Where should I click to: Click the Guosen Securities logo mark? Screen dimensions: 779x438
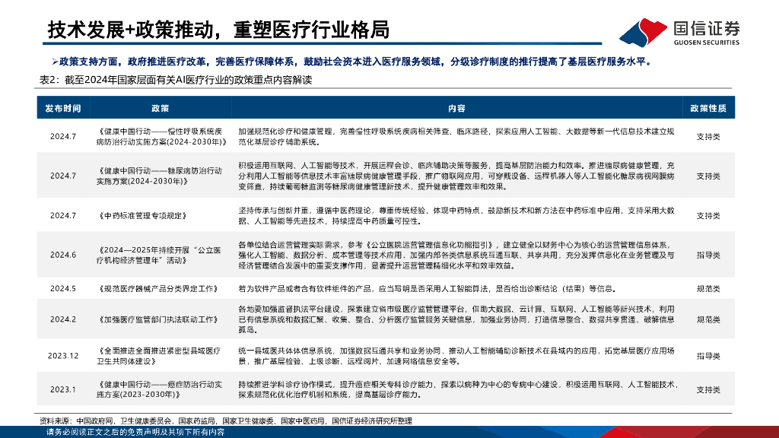[643, 32]
